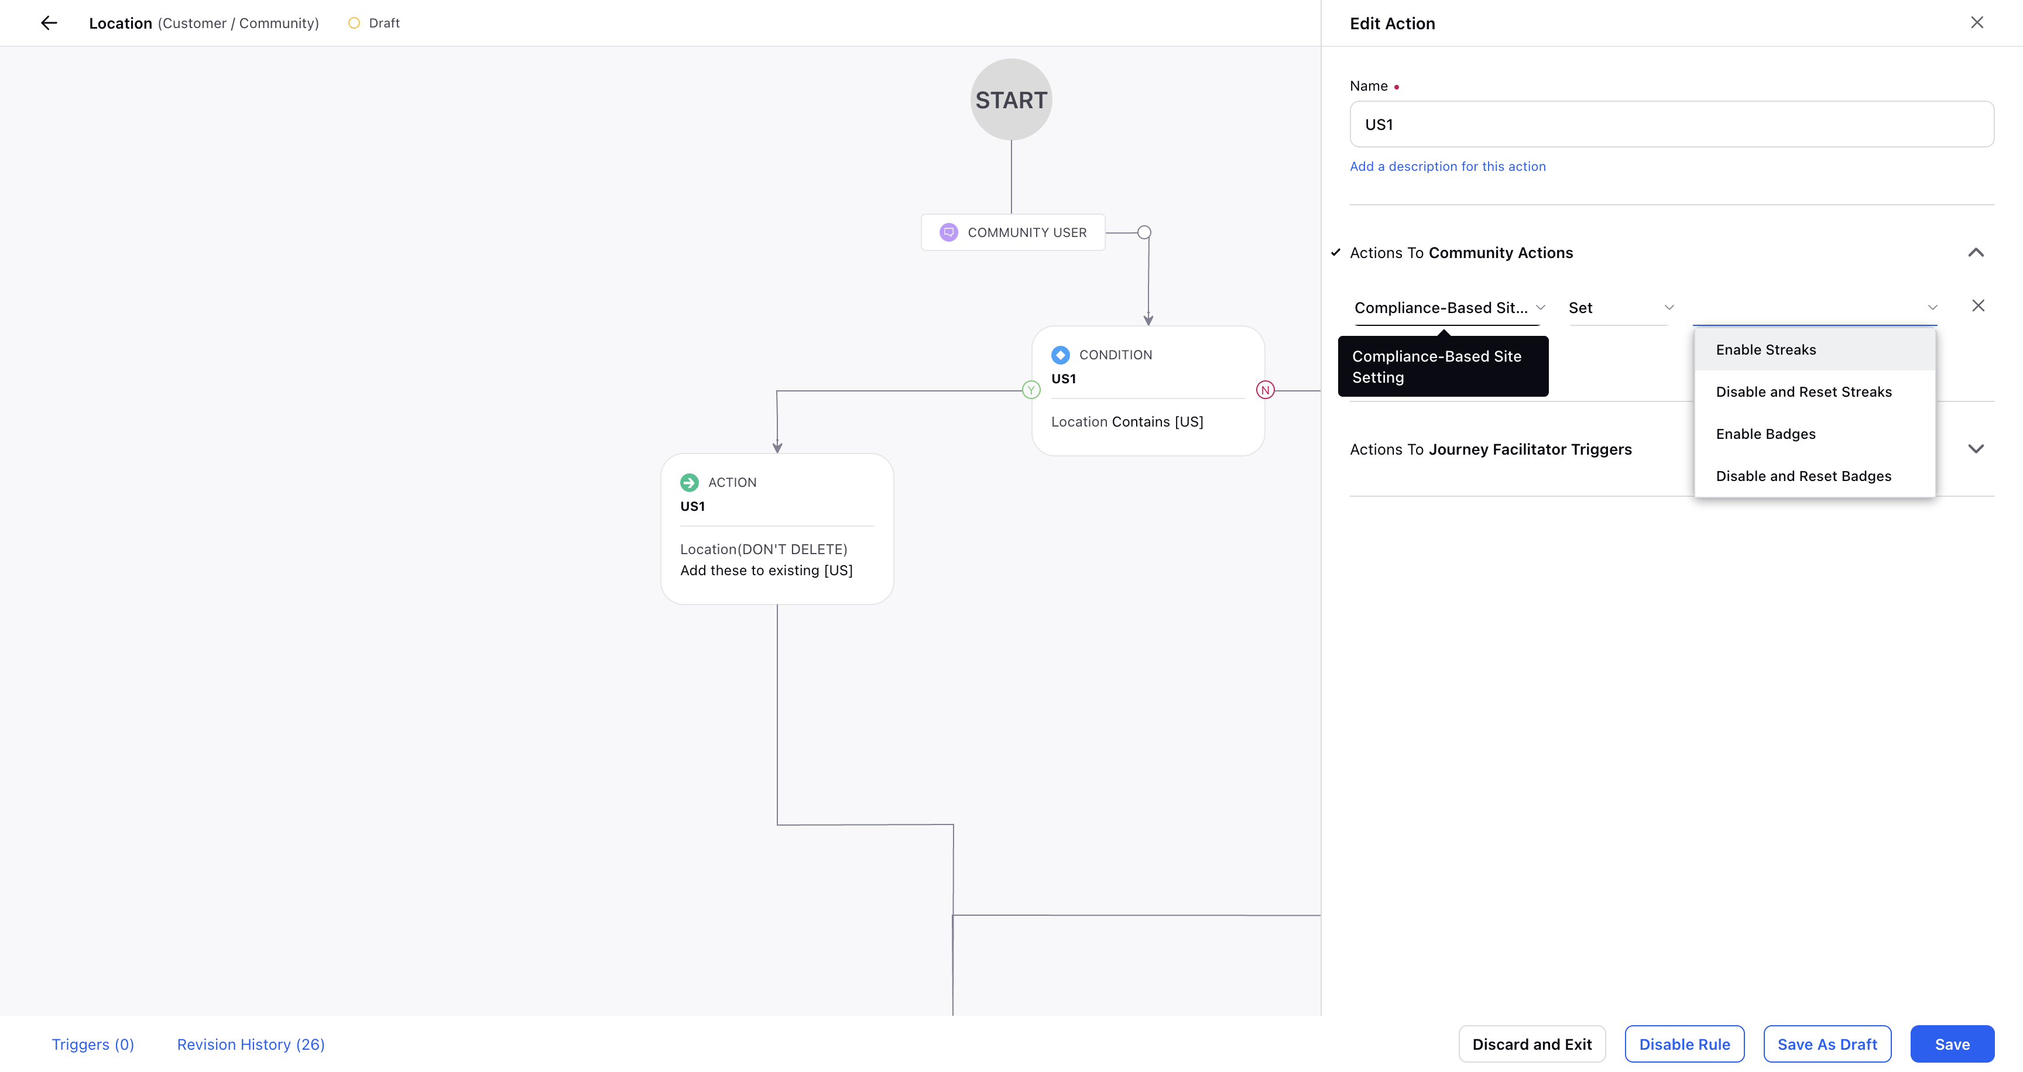Click the Name input field containing US1
Image resolution: width=2023 pixels, height=1072 pixels.
pyautogui.click(x=1671, y=124)
